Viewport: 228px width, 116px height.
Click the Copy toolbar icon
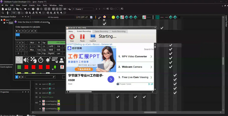17,9
